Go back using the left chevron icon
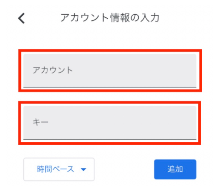Image resolution: width=219 pixels, height=186 pixels. click(x=21, y=18)
